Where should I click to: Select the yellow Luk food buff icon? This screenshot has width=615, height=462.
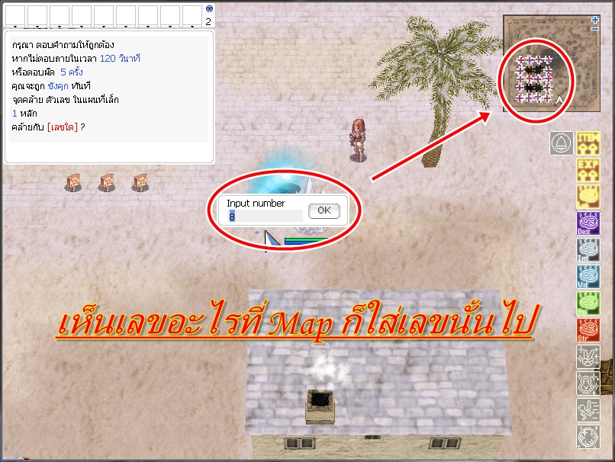point(588,197)
